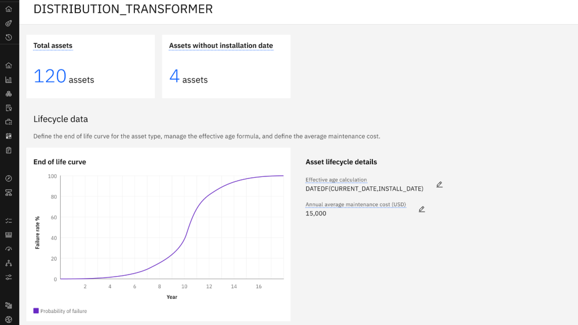578x325 pixels.
Task: Click the gauge meter icon in the sidebar
Action: (x=8, y=249)
